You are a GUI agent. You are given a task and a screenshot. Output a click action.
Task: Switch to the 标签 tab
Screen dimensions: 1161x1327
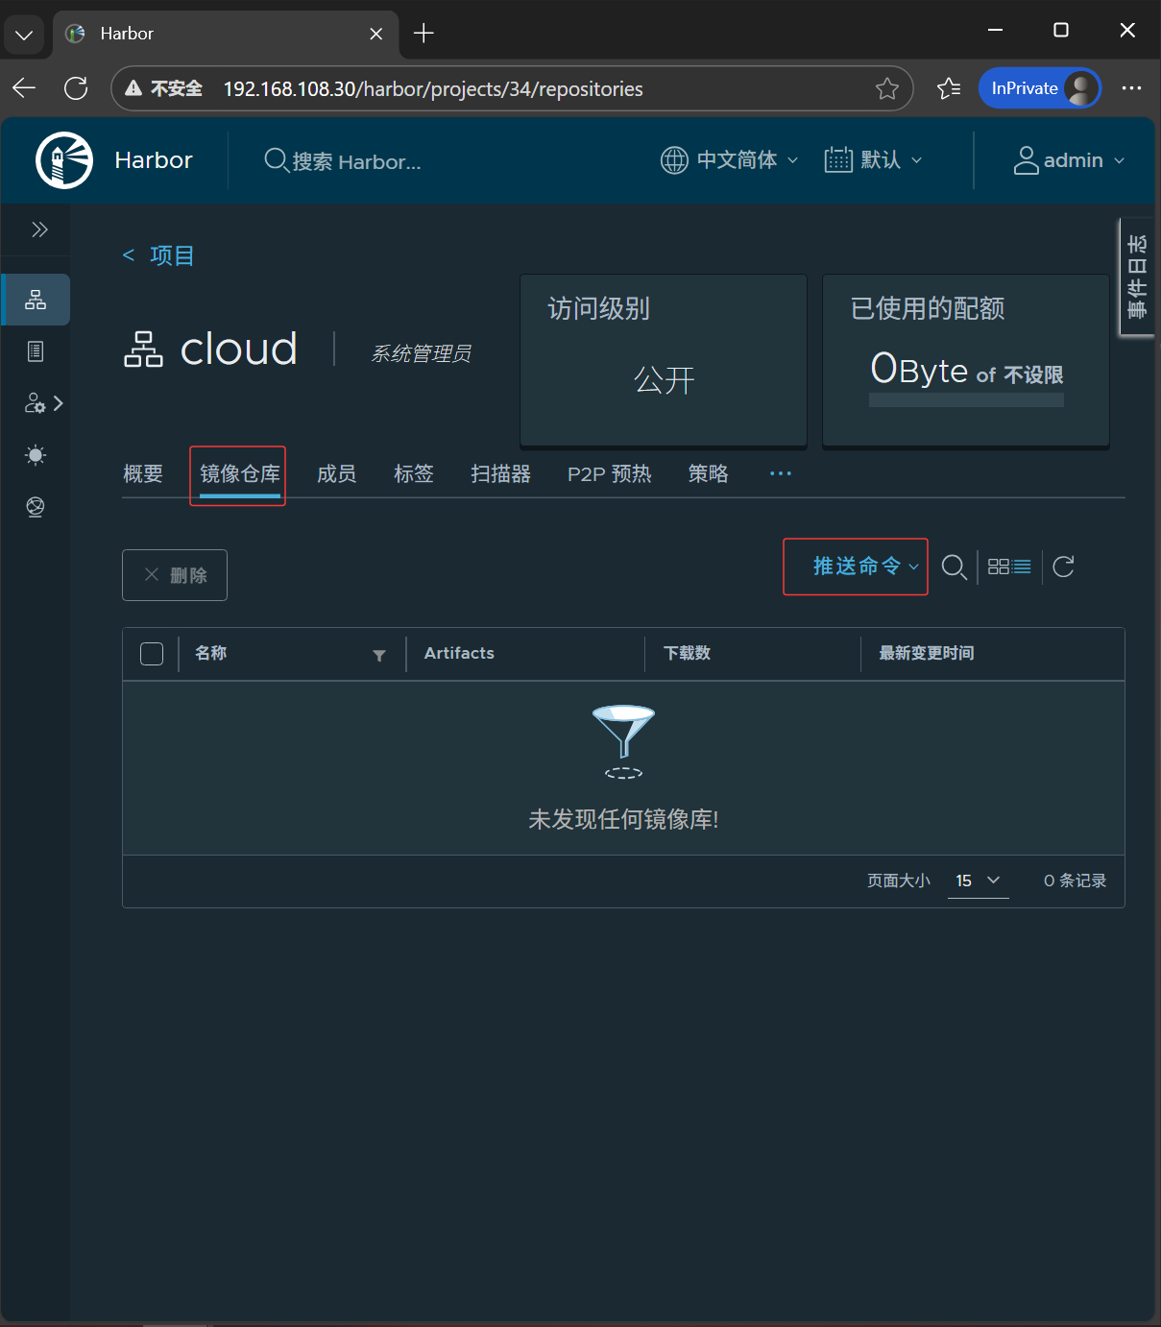pyautogui.click(x=414, y=473)
